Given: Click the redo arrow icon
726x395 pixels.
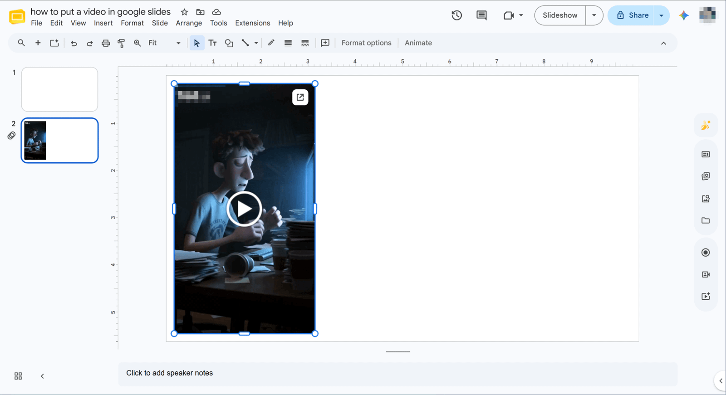Looking at the screenshot, I should coord(89,43).
